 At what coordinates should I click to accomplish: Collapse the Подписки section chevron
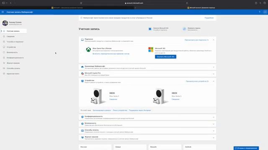214,40
